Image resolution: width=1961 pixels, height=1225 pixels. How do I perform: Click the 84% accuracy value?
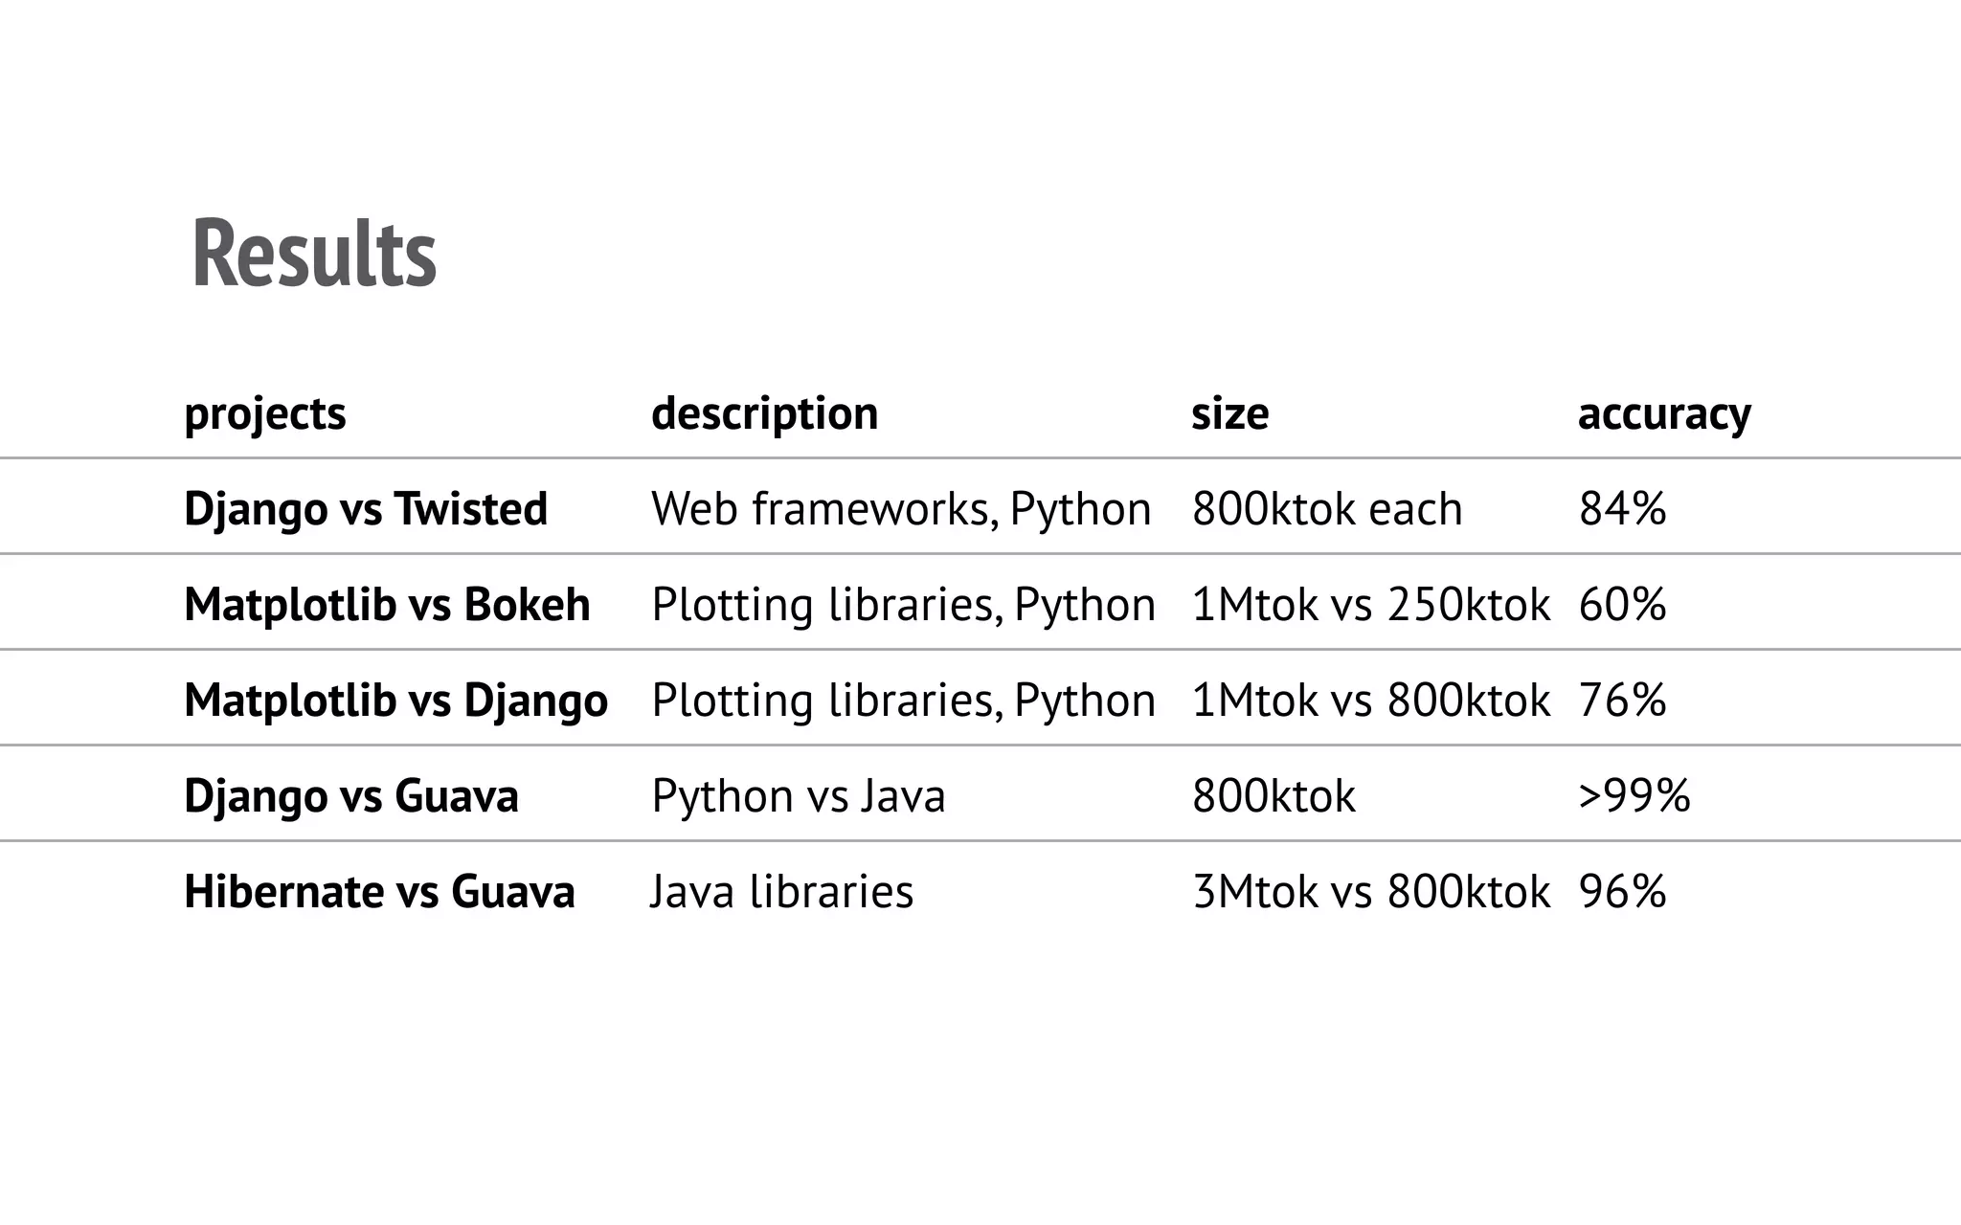(1622, 508)
